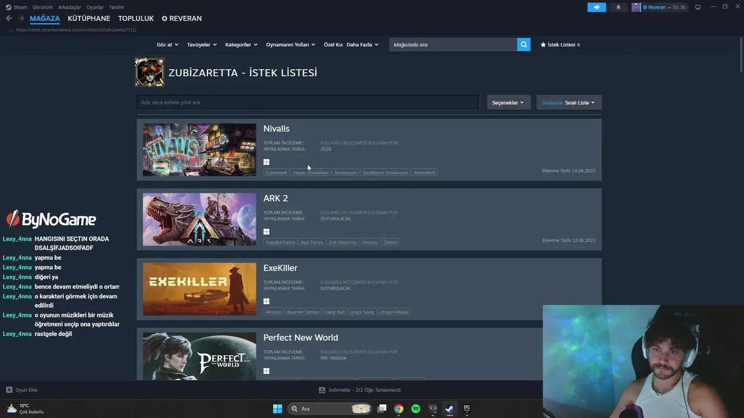The width and height of the screenshot is (744, 418).
Task: Go forward with the right arrow
Action: [21, 19]
